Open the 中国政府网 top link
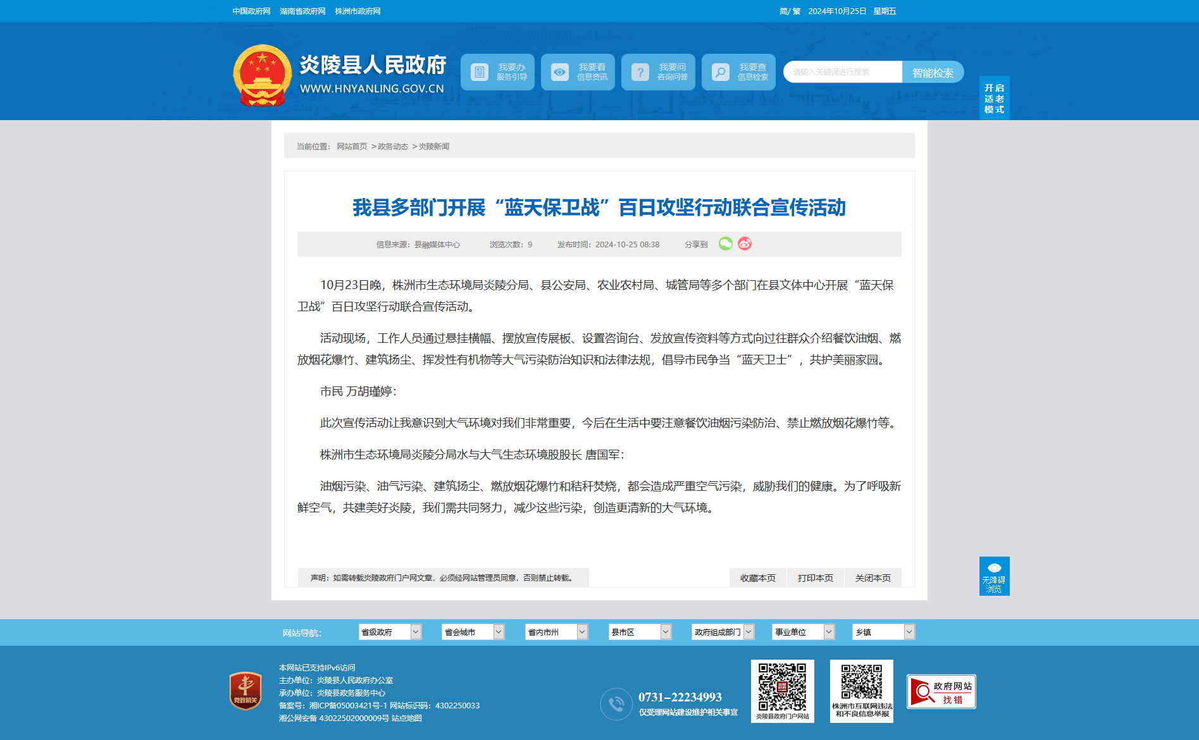The height and width of the screenshot is (740, 1199). pos(251,11)
